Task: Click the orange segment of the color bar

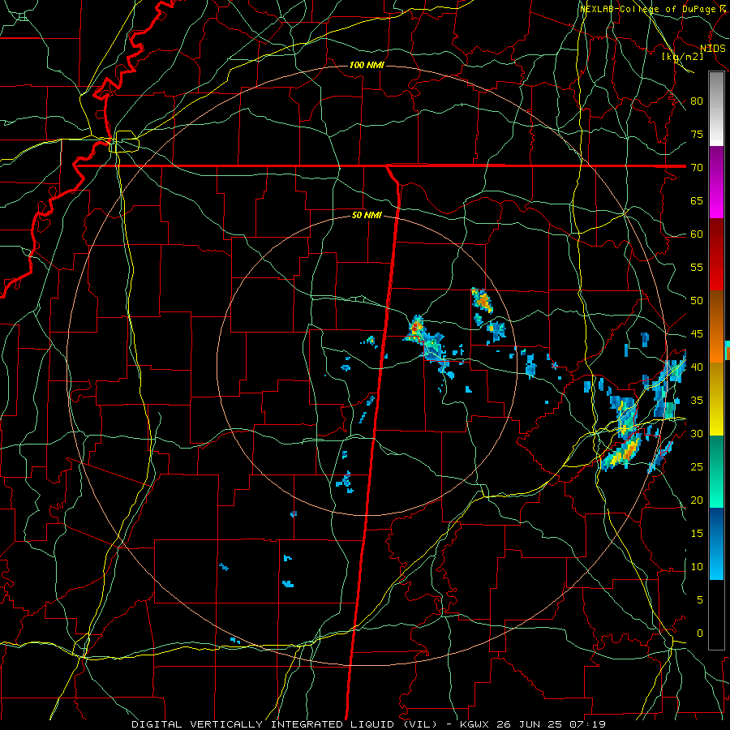Action: point(716,326)
